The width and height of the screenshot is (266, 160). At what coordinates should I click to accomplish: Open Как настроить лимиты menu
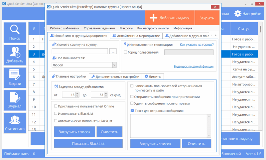click(153, 28)
